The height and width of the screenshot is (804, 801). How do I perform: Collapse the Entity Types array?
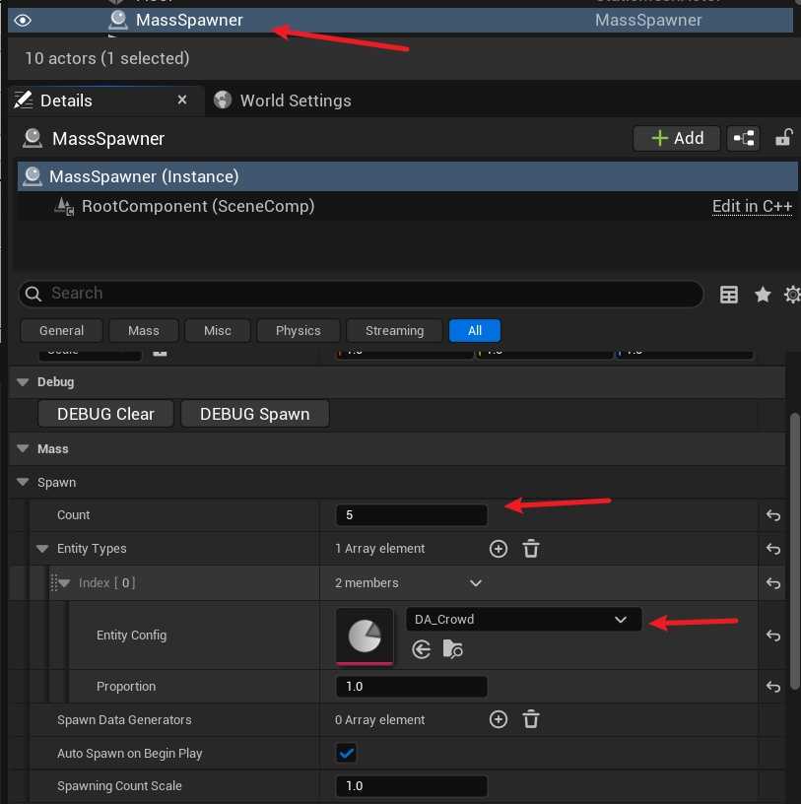(42, 549)
